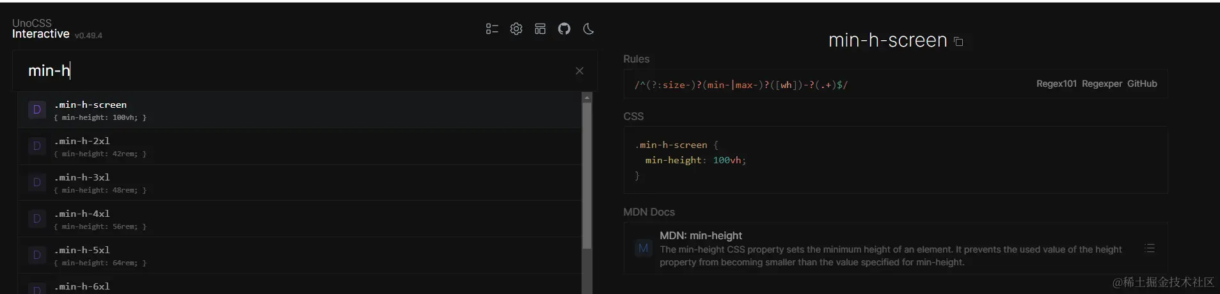The width and height of the screenshot is (1220, 294).
Task: Click the min-height: 64rem description
Action: pyautogui.click(x=100, y=263)
